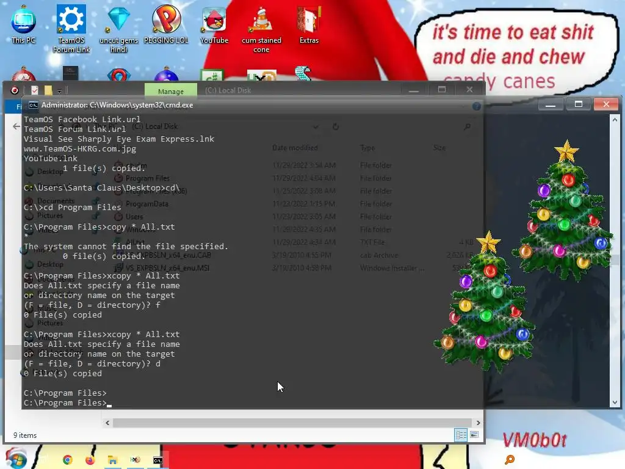Click the '(C:) Local Disk' Explorer title
Image resolution: width=625 pixels, height=469 pixels.
(x=228, y=90)
